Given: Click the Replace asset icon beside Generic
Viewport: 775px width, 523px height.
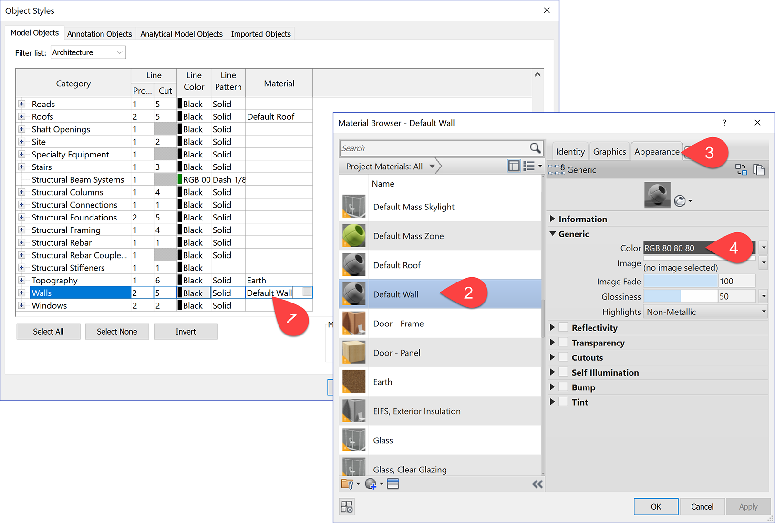Looking at the screenshot, I should [x=741, y=169].
